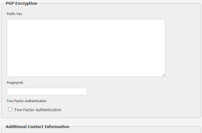202x133 pixels.
Task: Enable the Two-Factor Authentication checkbox
Action: click(10, 109)
